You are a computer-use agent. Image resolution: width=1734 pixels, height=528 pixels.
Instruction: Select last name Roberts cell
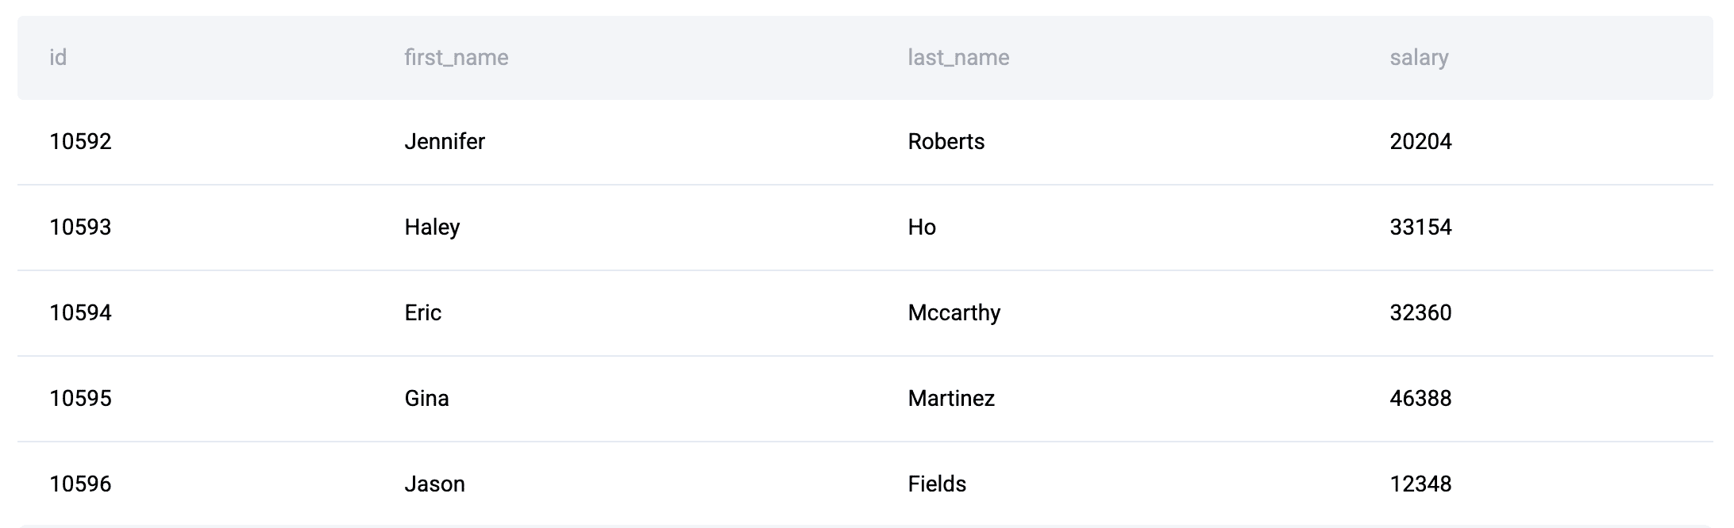tap(946, 141)
